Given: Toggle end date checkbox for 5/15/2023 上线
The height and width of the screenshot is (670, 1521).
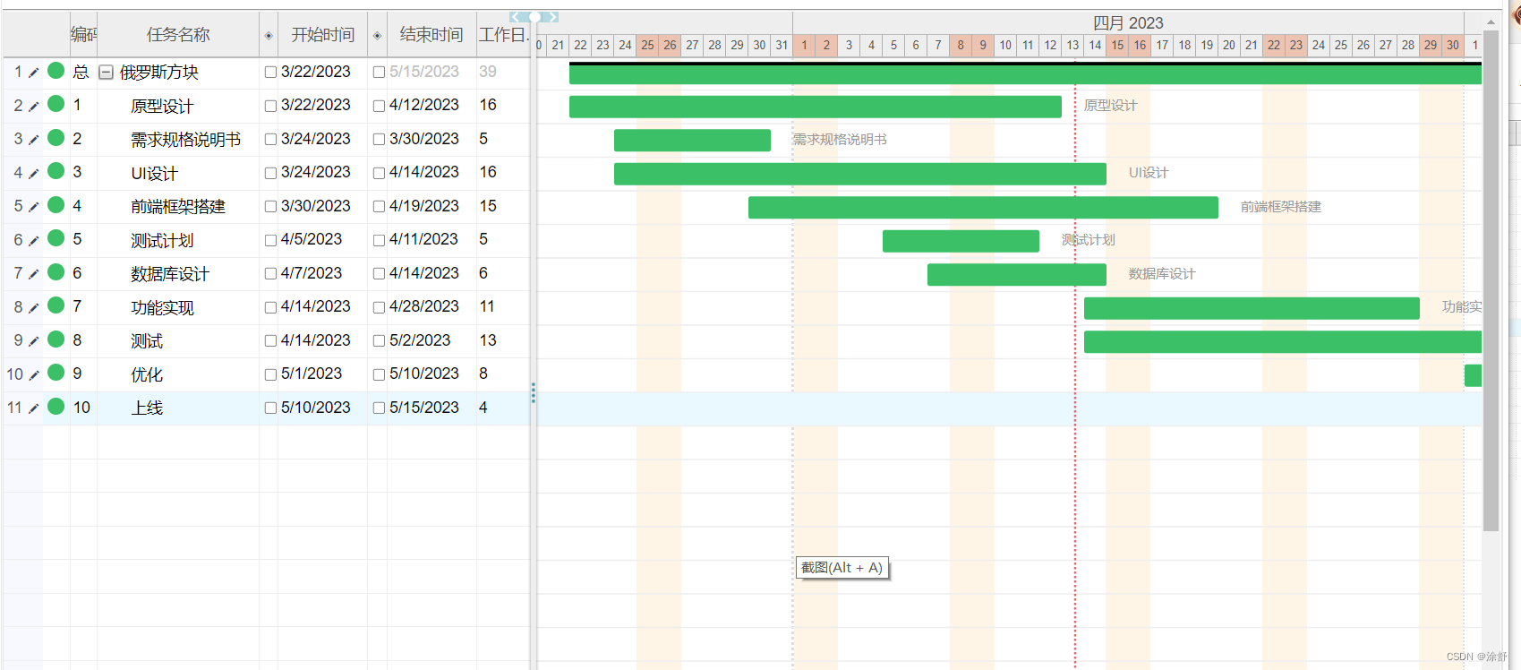Looking at the screenshot, I should click(379, 408).
